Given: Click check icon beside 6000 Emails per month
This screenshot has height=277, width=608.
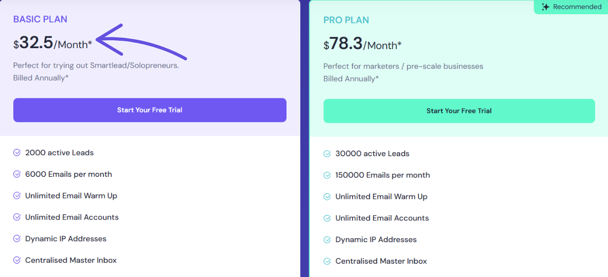Looking at the screenshot, I should [x=17, y=174].
